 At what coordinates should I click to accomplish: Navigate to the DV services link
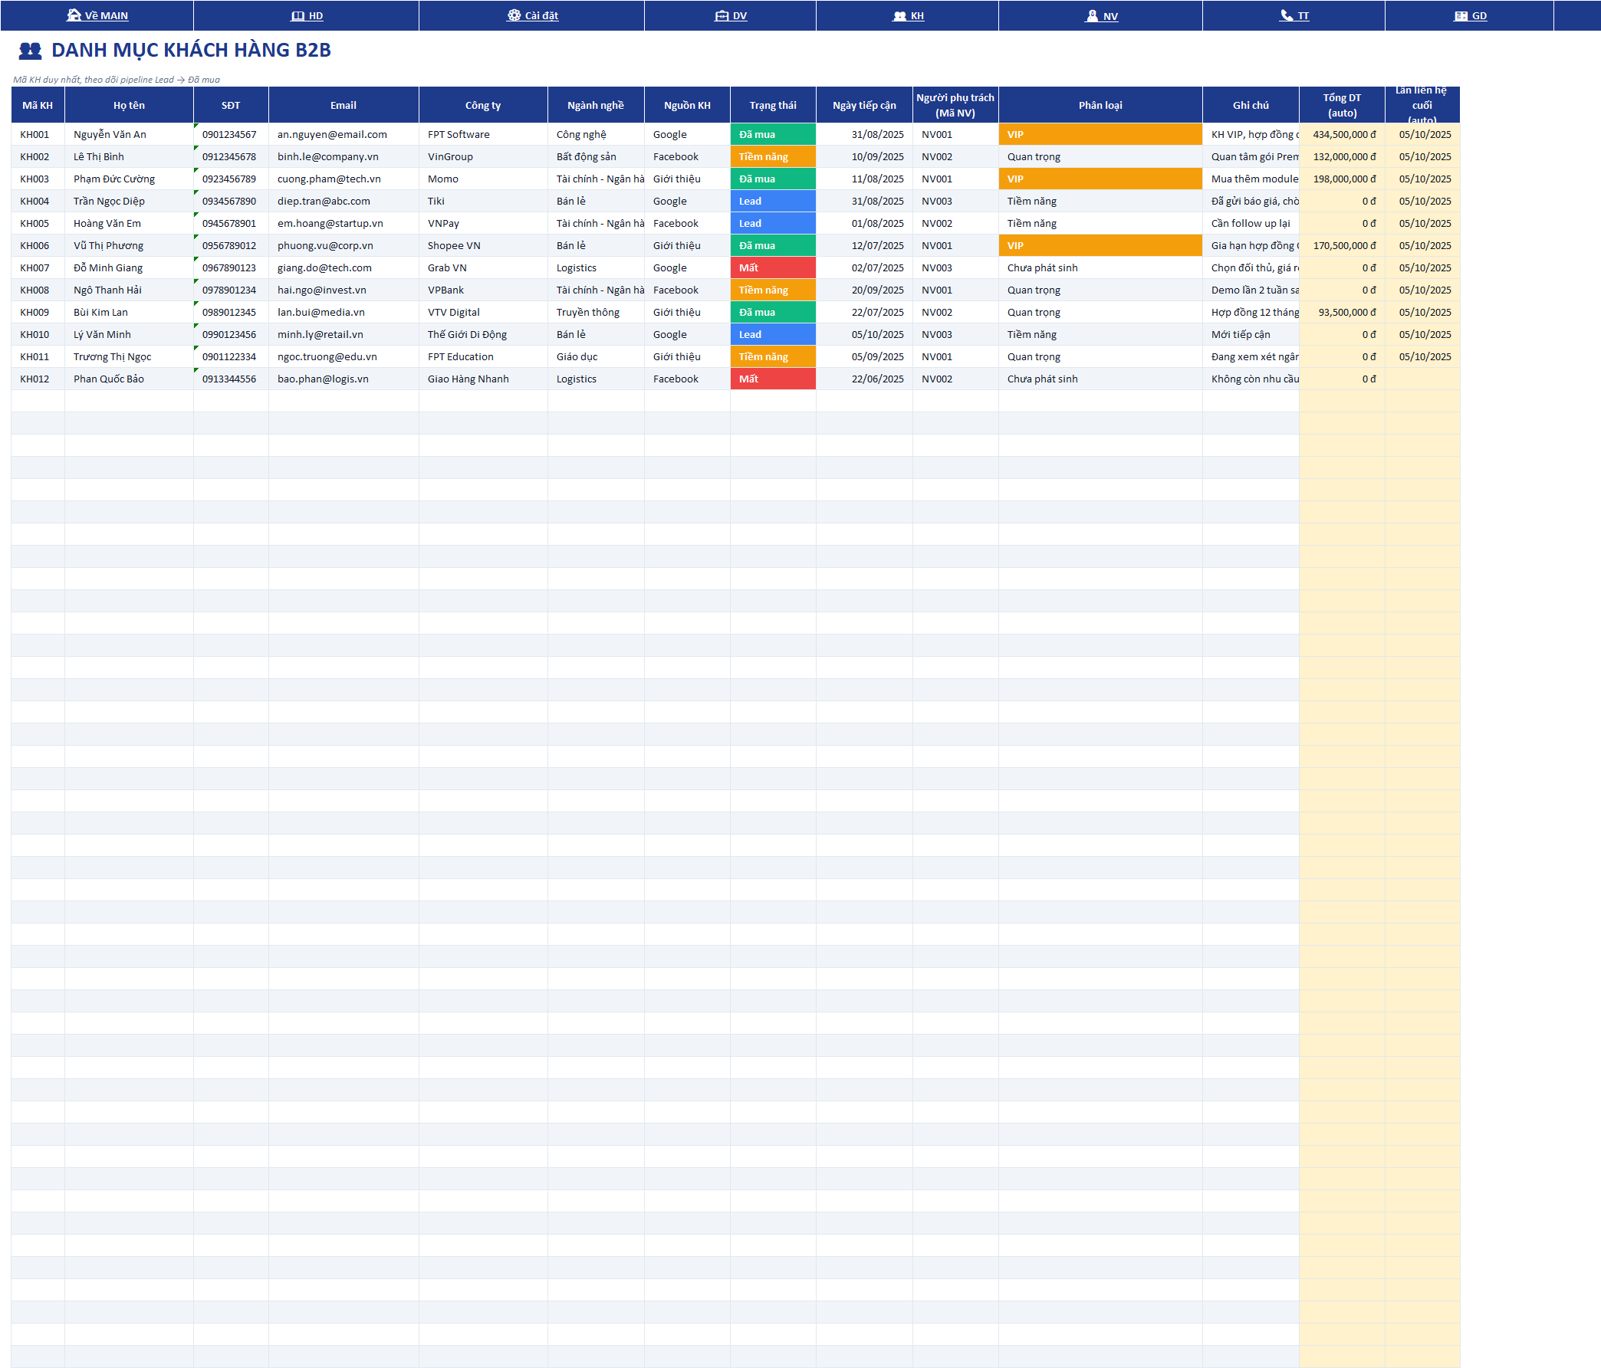coord(731,15)
